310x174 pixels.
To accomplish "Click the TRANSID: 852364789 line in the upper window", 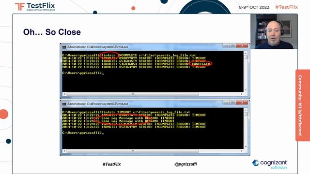I will point(134,67).
